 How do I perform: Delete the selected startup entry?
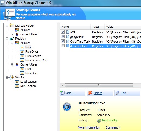click(100, 93)
